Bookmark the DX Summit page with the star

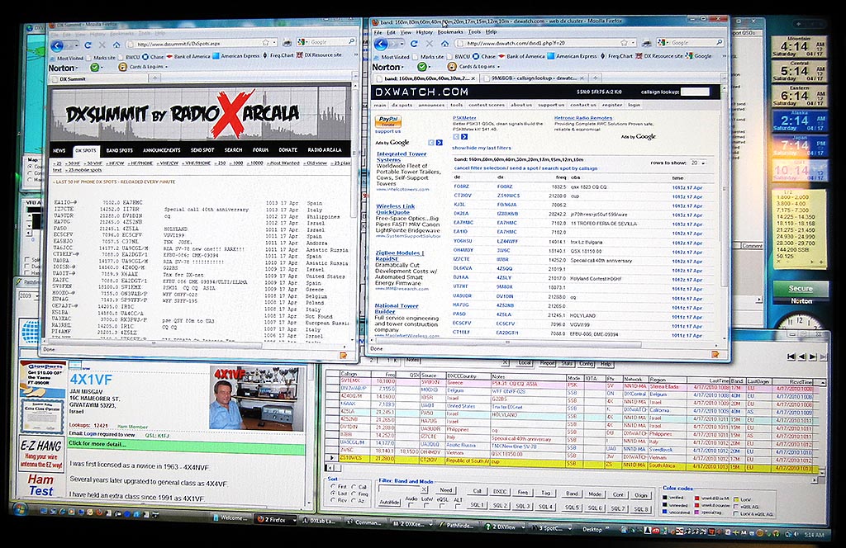coord(265,43)
